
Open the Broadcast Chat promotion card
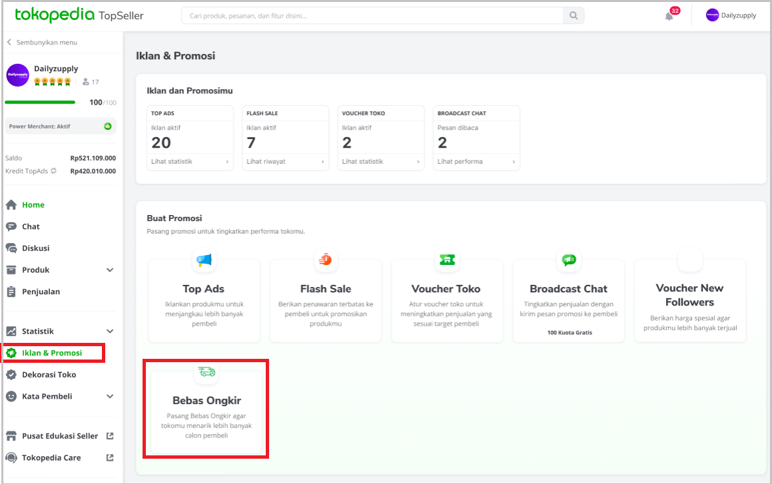[569, 301]
